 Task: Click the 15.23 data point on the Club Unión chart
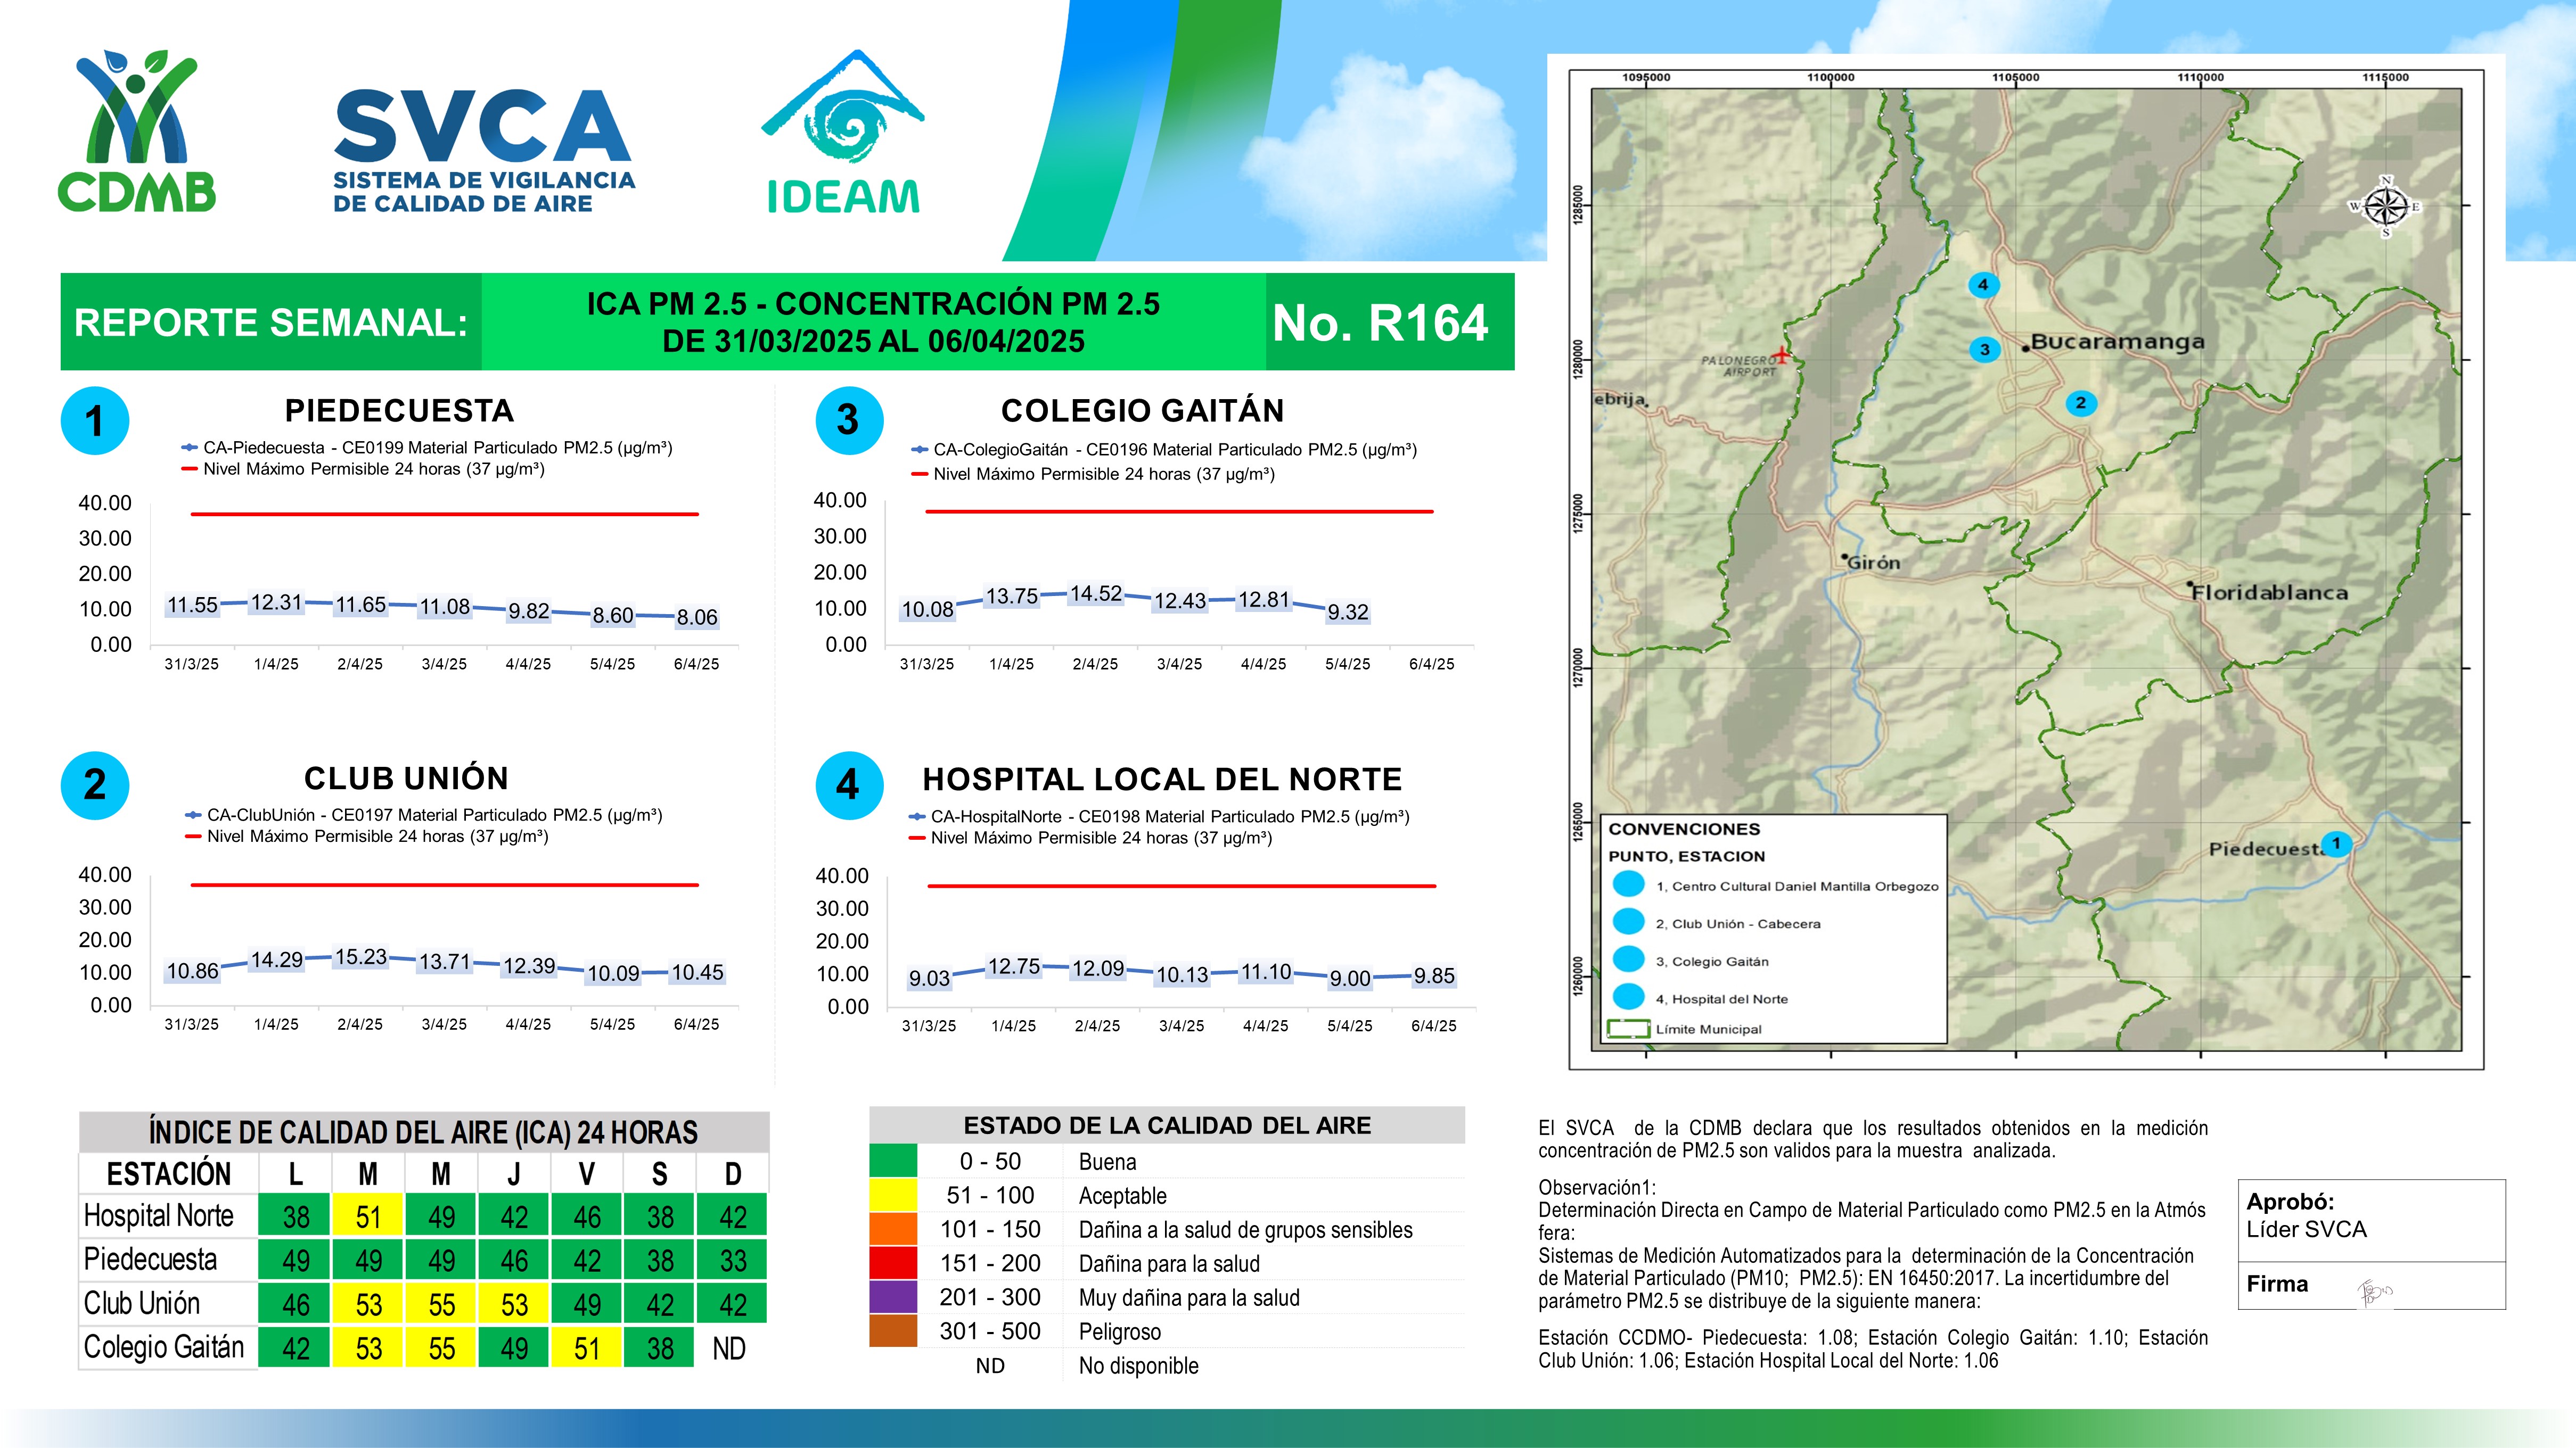tap(360, 956)
